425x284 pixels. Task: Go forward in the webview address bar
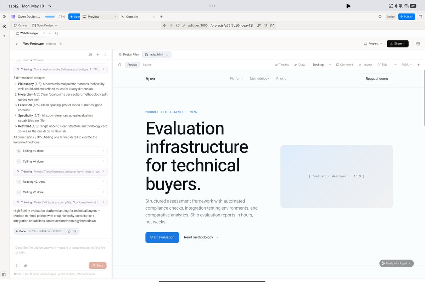click(171, 25)
